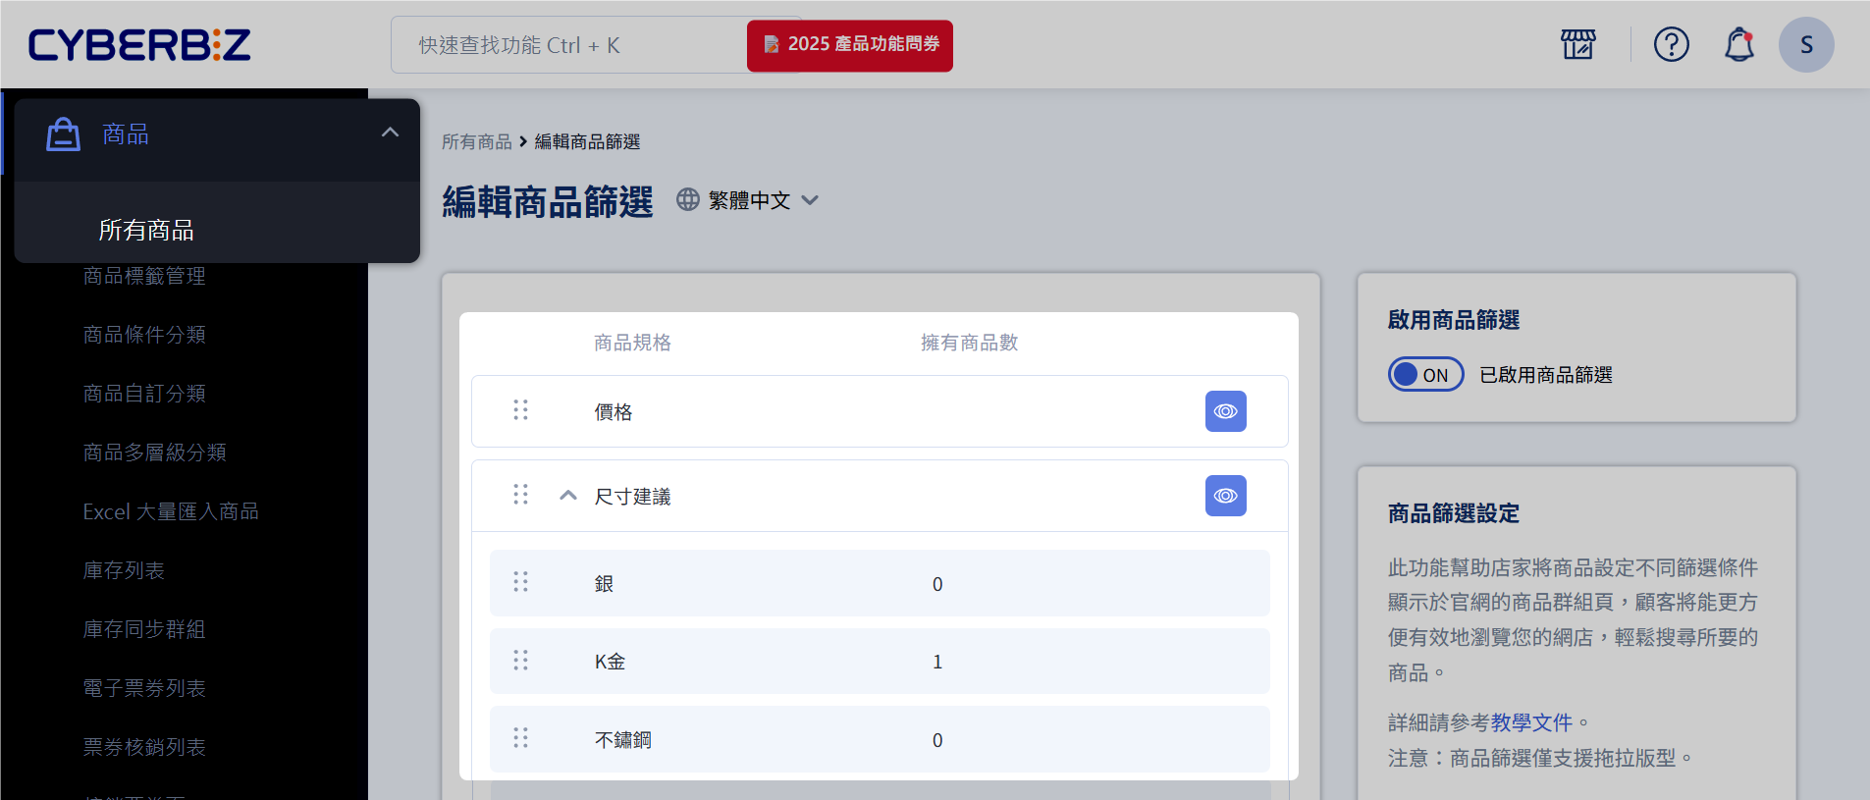Click the help question mark icon
Image resolution: width=1870 pixels, height=800 pixels.
pos(1671,44)
